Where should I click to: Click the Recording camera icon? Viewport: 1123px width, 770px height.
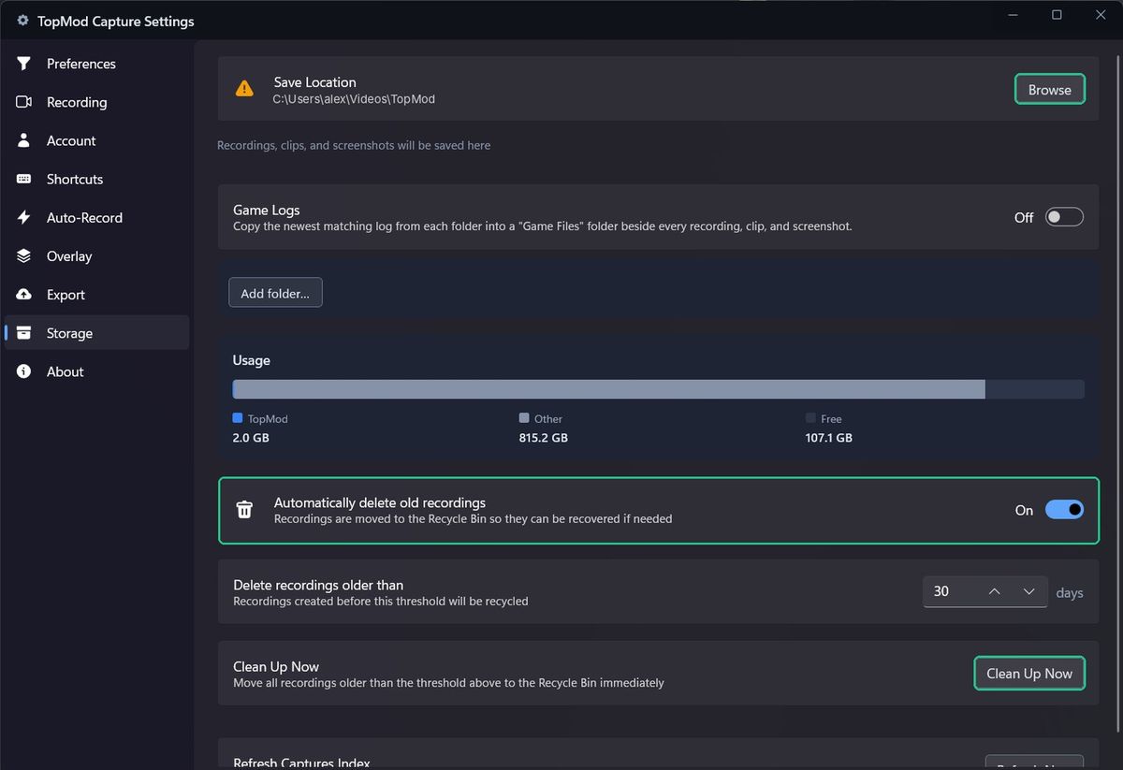tap(24, 102)
